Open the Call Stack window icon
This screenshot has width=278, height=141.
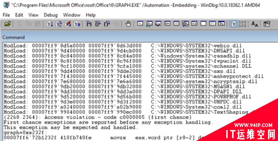point(185,24)
